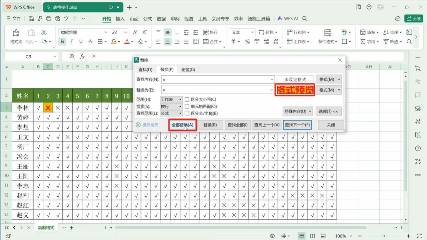The image size is (427, 240).
Task: Click the Cut scissors icon
Action: pyautogui.click(x=44, y=32)
